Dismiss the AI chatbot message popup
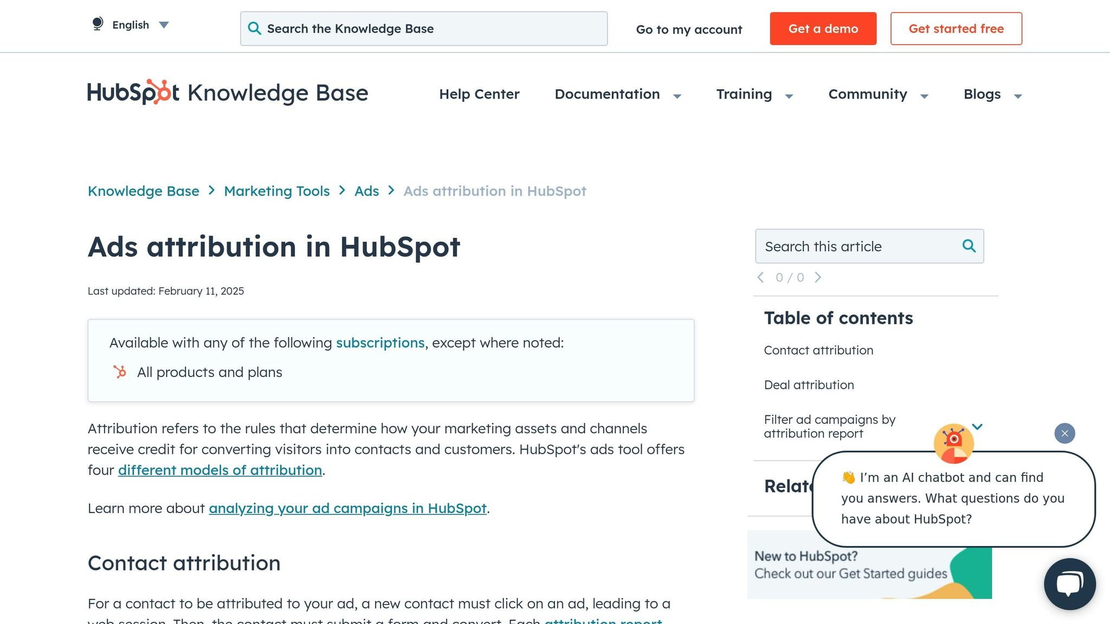This screenshot has width=1110, height=624. (x=1064, y=433)
